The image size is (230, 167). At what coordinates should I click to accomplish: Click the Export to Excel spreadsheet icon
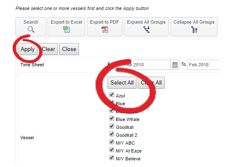coord(67,29)
